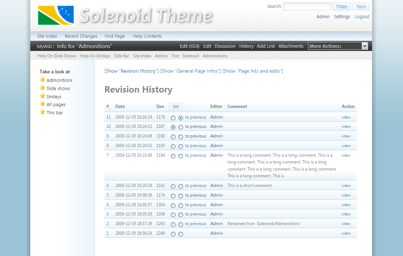The image size is (403, 256).
Task: Open Recent Changes in the navigation bar
Action: click(x=81, y=36)
